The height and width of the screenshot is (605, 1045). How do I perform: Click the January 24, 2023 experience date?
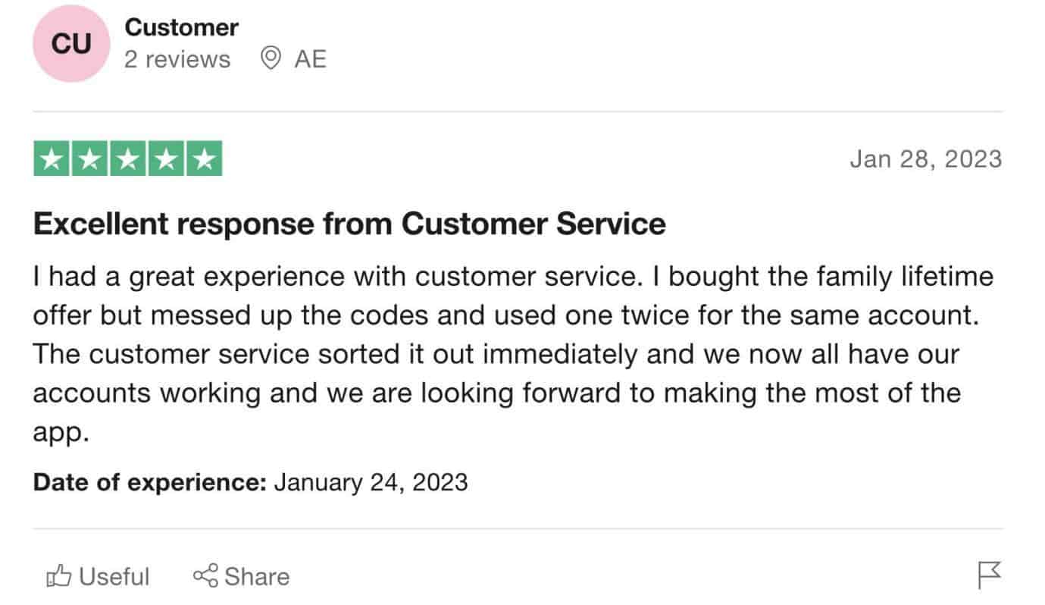click(371, 482)
